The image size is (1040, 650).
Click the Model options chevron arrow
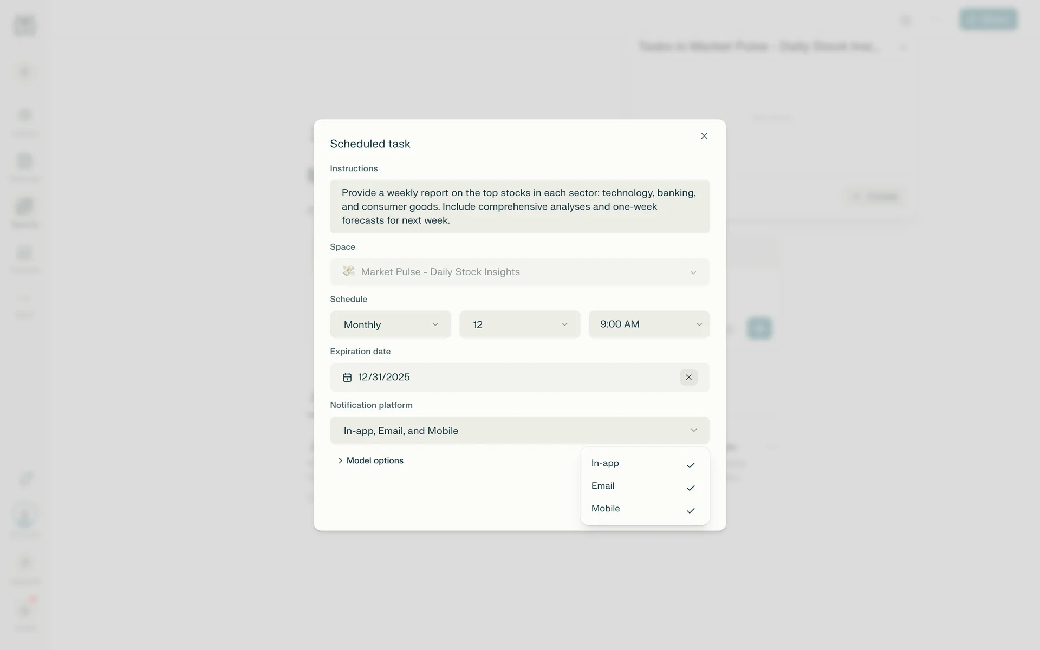point(340,460)
